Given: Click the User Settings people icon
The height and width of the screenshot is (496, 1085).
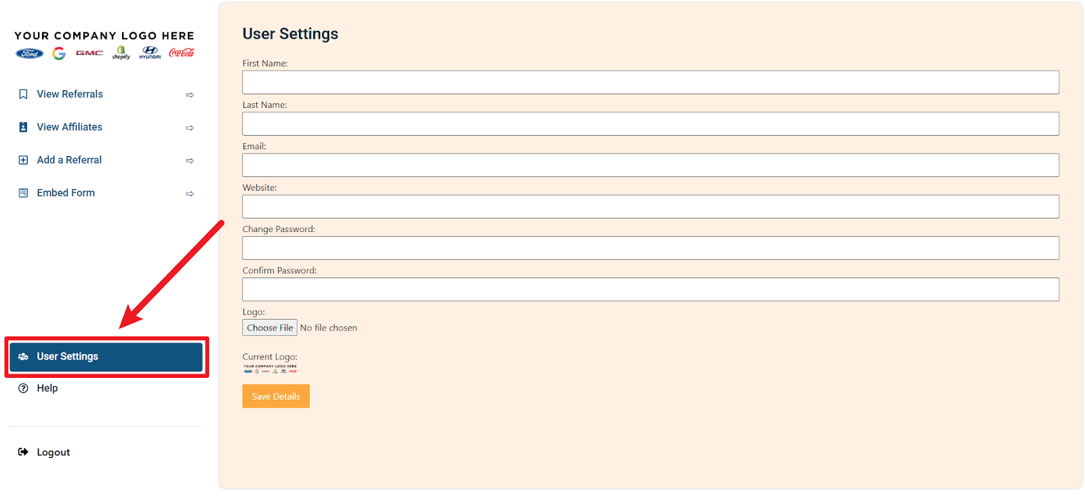Looking at the screenshot, I should (x=23, y=356).
